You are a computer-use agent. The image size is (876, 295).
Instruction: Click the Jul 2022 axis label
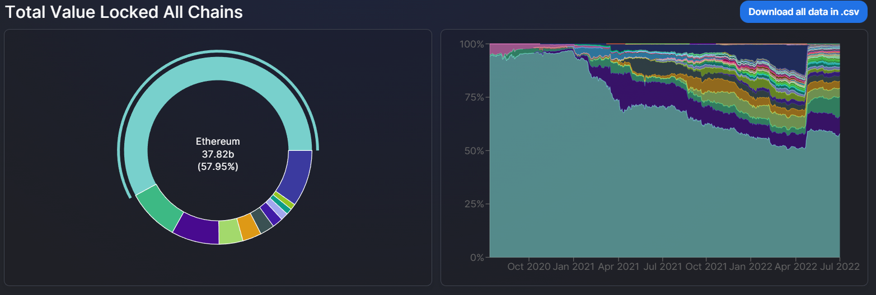coord(840,267)
